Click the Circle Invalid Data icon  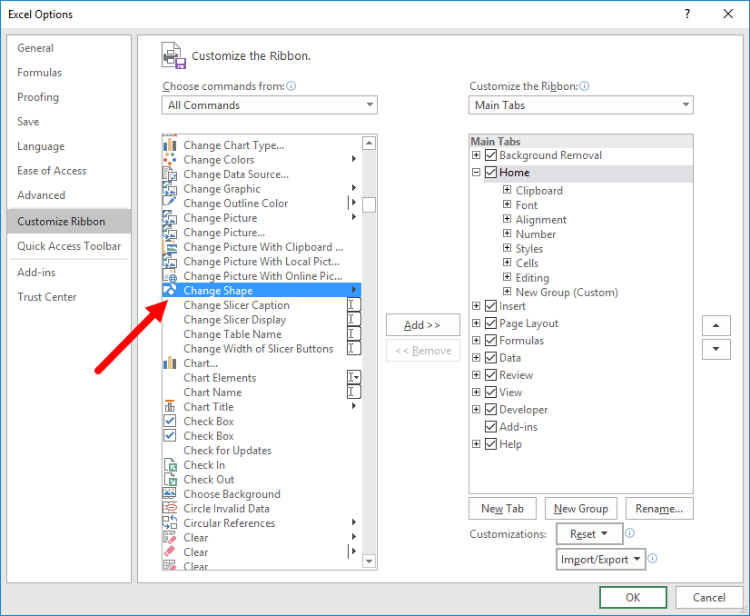point(170,508)
